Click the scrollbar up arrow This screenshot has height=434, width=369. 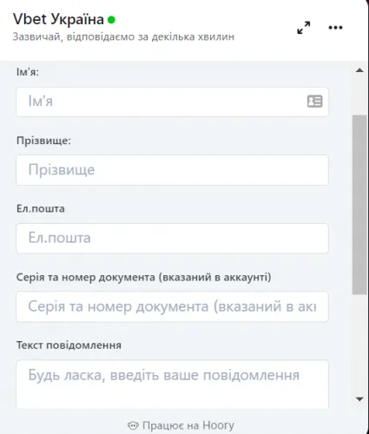359,70
